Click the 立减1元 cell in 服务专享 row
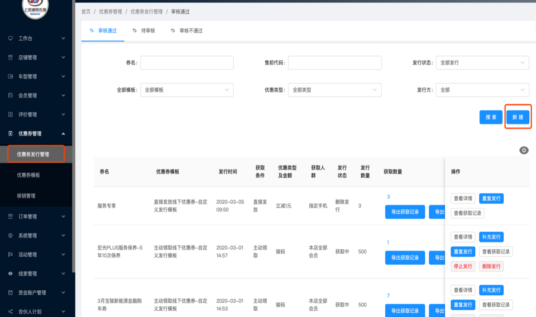 283,206
